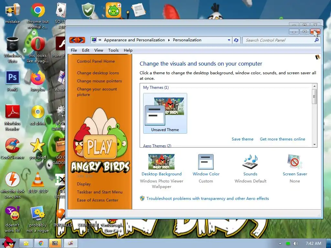Open the taskbar Personalization window button
The image size is (331, 248).
(x=70, y=243)
